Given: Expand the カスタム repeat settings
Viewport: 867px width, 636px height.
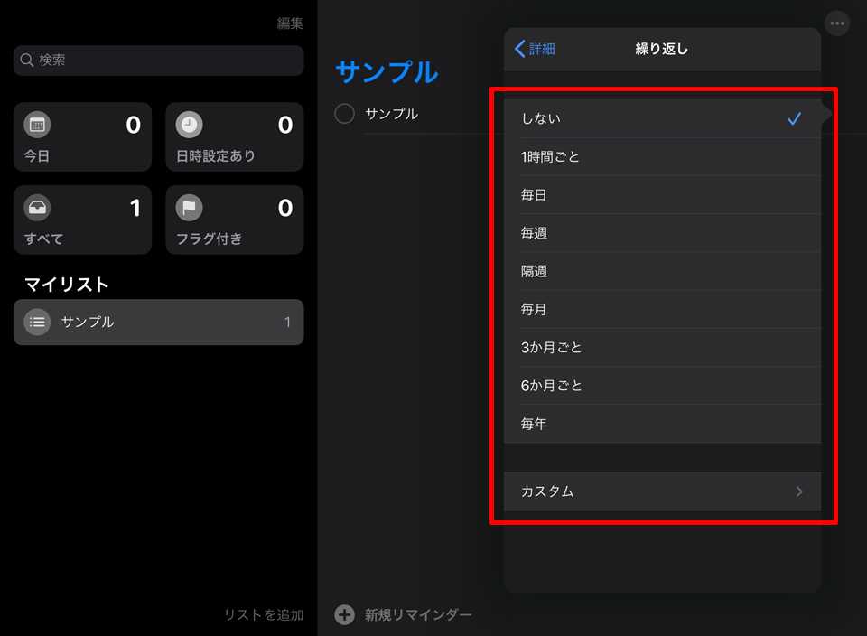Looking at the screenshot, I should [662, 491].
